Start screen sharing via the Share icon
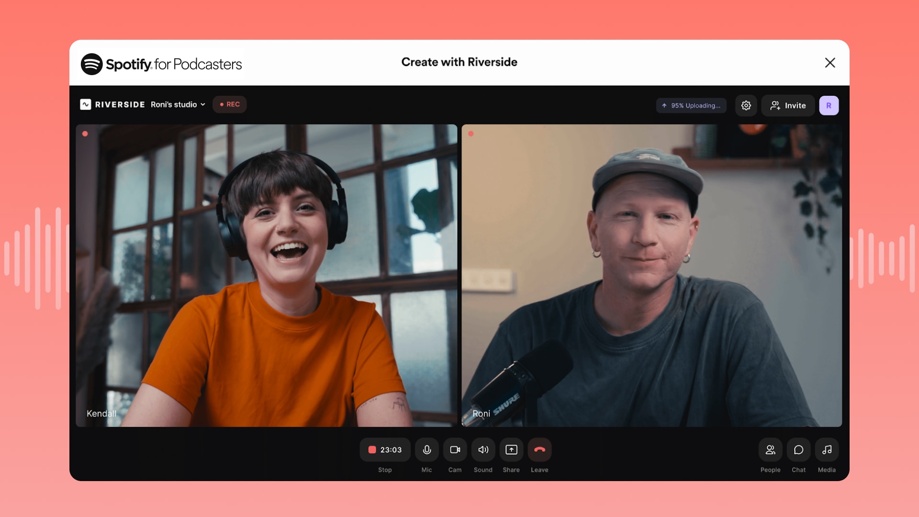919x517 pixels. pyautogui.click(x=511, y=450)
